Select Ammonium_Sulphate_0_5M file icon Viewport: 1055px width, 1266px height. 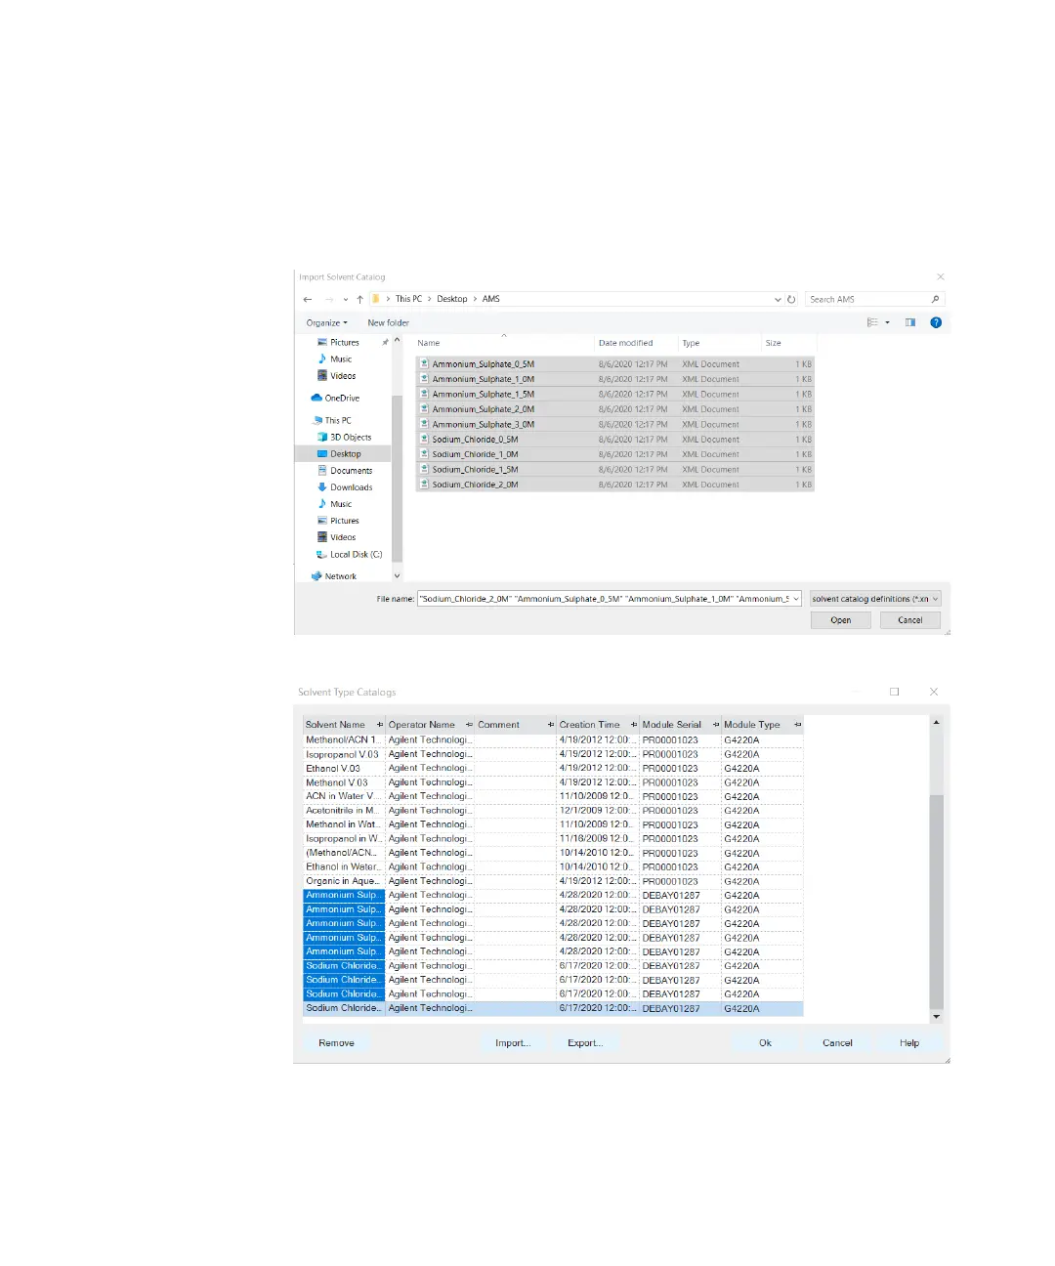pyautogui.click(x=425, y=363)
